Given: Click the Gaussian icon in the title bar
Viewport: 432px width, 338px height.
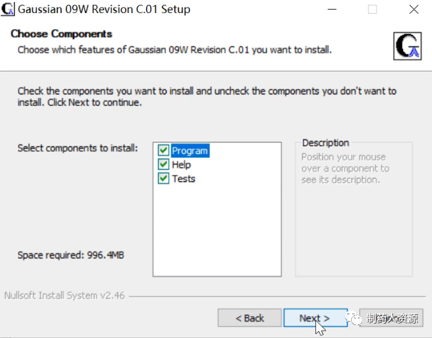Looking at the screenshot, I should [x=8, y=10].
